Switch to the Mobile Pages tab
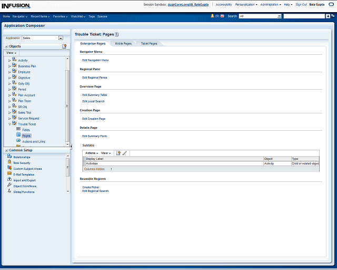This screenshot has width=337, height=270. 123,43
